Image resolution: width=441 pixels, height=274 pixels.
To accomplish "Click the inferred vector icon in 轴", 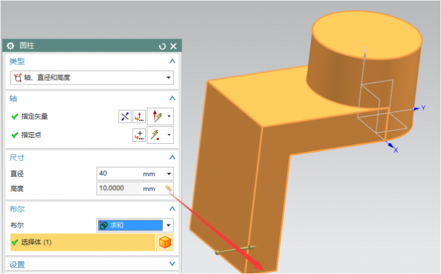I will (x=157, y=116).
